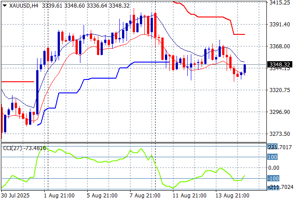Select the XAUUSD,H4 symbol label
The width and height of the screenshot is (295, 201).
tap(24, 6)
